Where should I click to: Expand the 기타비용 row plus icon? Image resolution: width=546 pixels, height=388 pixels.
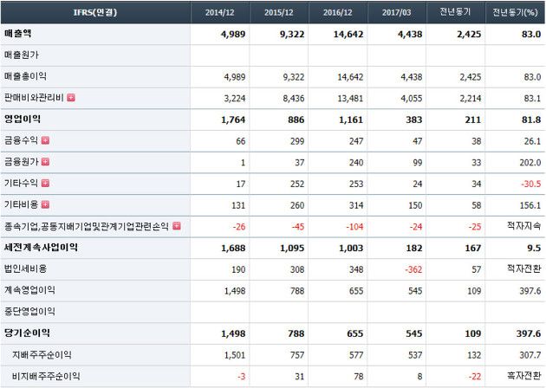coord(45,204)
